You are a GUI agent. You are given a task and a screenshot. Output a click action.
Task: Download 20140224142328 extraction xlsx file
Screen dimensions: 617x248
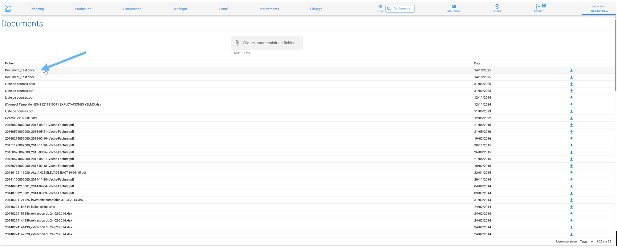point(571,234)
